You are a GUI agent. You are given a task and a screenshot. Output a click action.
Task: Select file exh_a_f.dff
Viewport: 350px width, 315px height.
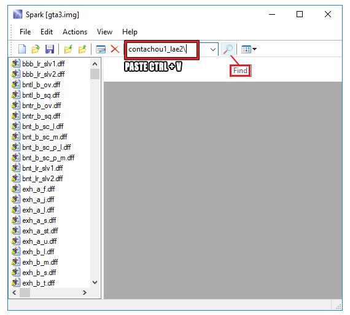(x=39, y=189)
